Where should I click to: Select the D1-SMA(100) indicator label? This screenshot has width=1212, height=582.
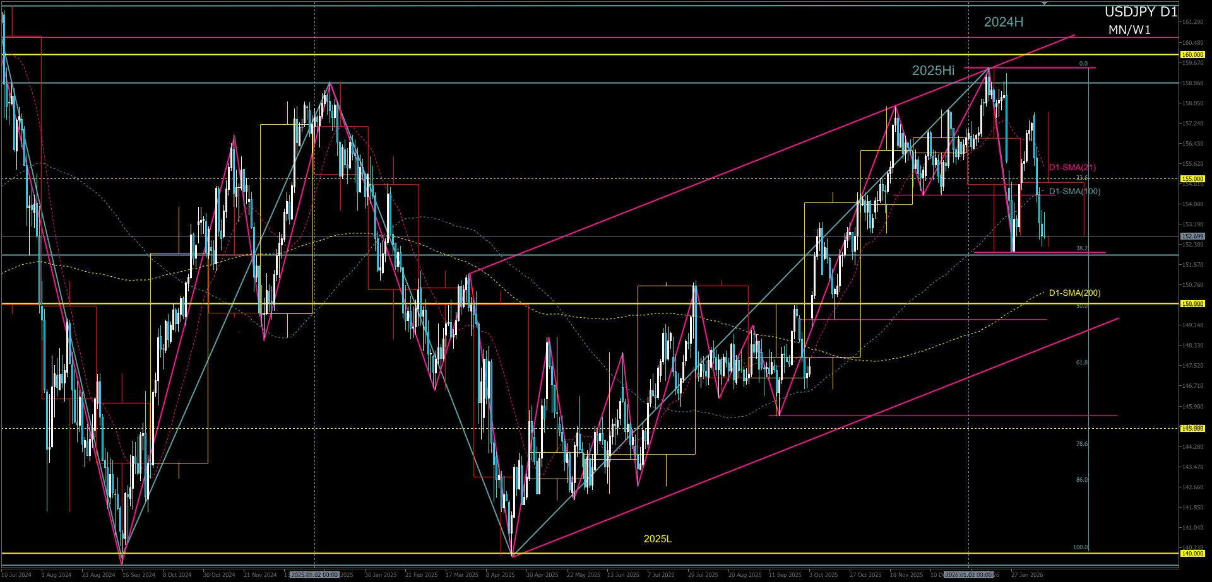(x=1074, y=192)
